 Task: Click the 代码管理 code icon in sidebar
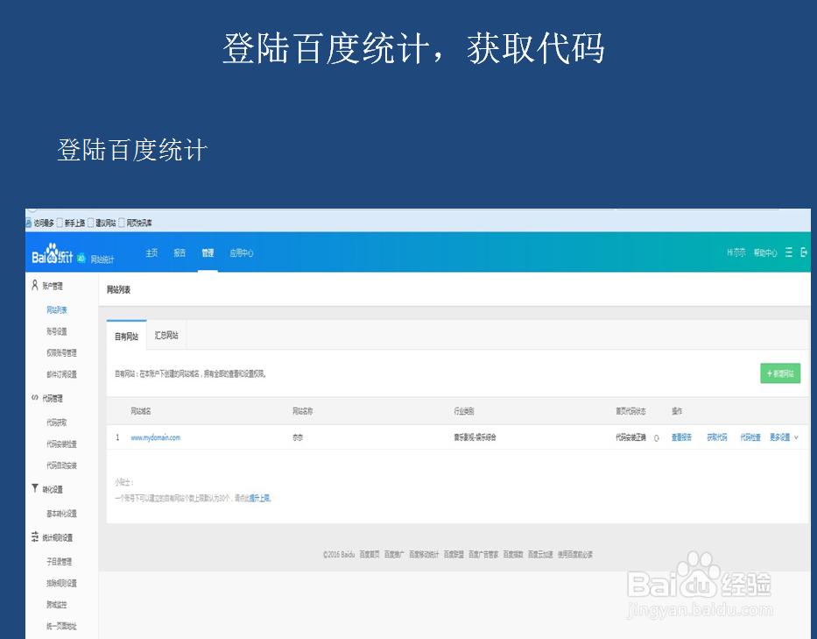[32, 398]
